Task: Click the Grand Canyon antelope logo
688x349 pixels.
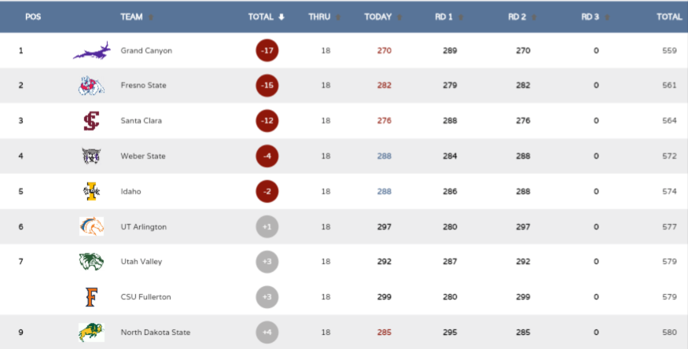Action: tap(91, 51)
